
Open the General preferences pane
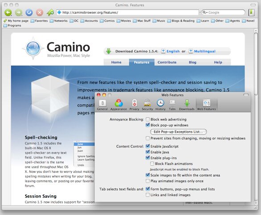(x=102, y=105)
